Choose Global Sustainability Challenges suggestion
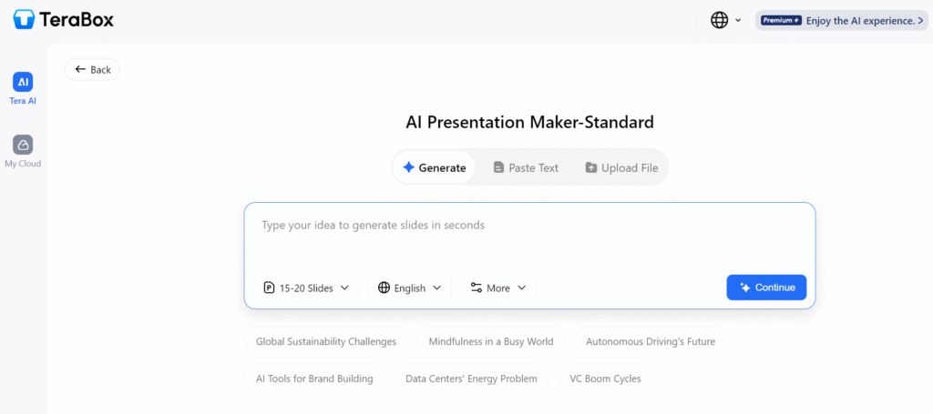Image resolution: width=933 pixels, height=414 pixels. point(325,341)
